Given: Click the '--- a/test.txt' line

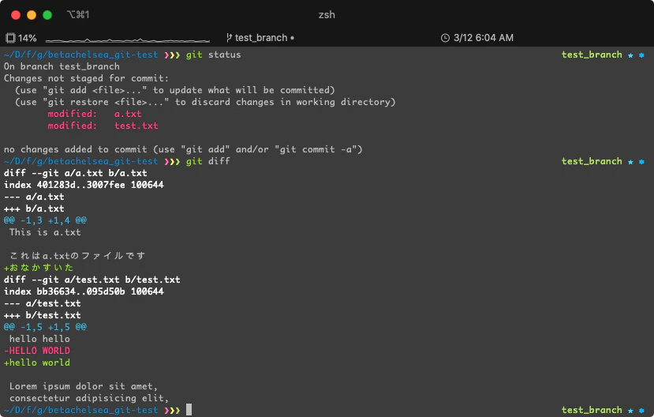Looking at the screenshot, I should [42, 303].
